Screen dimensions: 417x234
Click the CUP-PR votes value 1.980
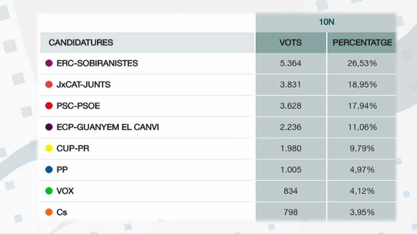[291, 148]
